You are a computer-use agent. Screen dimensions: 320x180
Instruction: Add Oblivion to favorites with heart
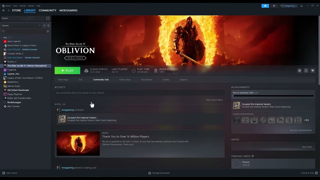(312, 71)
